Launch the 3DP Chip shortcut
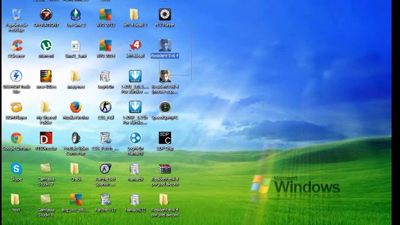 click(165, 138)
